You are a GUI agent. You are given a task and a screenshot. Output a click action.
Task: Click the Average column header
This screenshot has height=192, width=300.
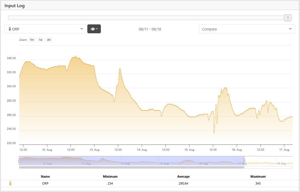point(183,177)
